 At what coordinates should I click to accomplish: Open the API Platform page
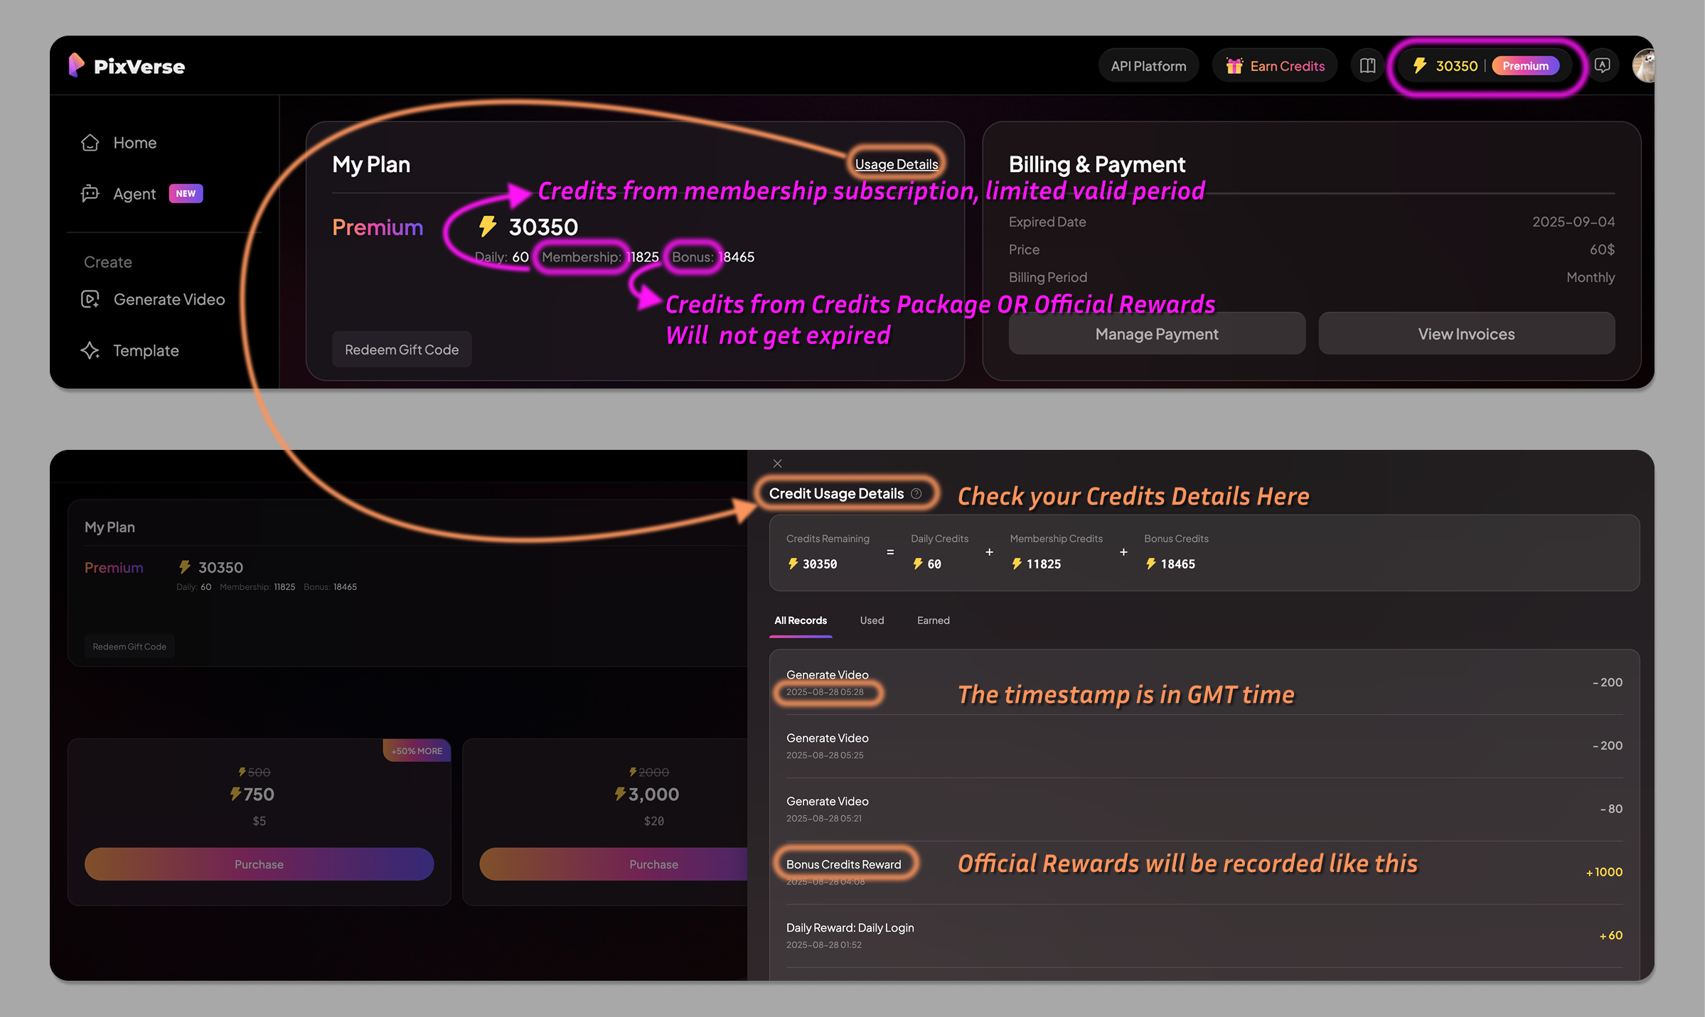[x=1148, y=65]
